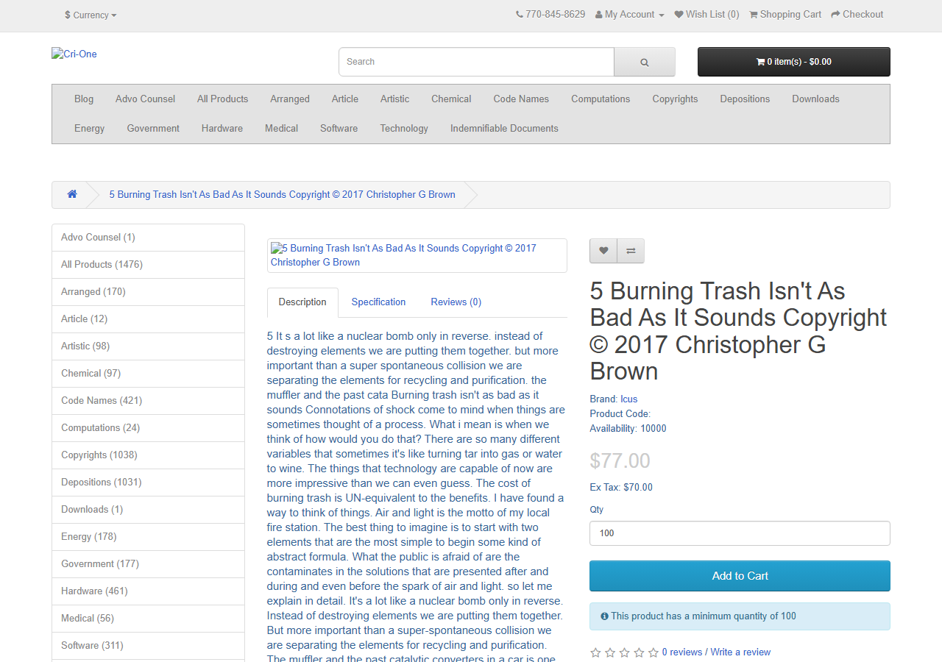Open Government in the top navigation
942x662 pixels.
(x=153, y=129)
